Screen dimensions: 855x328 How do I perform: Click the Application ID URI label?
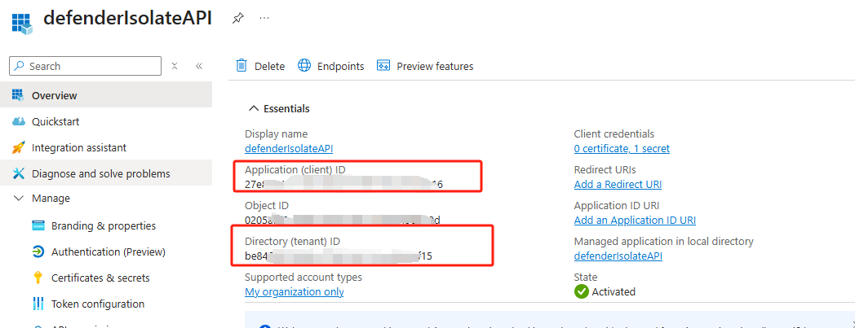(x=617, y=206)
